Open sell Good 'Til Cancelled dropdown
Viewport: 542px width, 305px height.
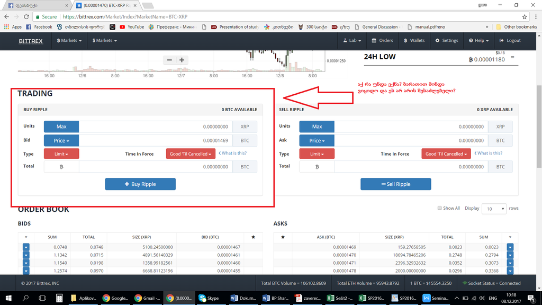446,154
